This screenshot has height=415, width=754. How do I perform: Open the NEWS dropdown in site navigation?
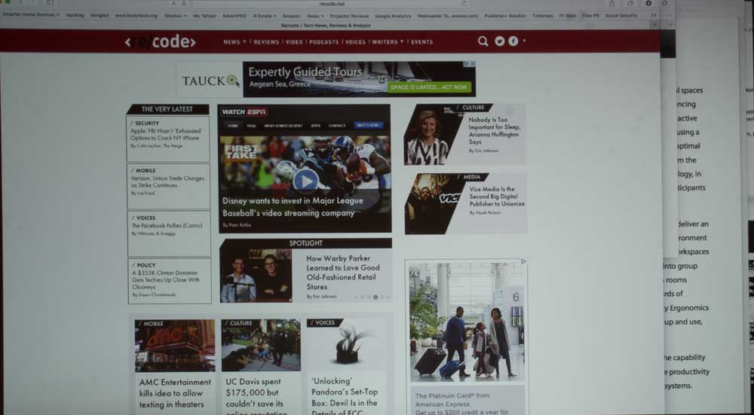coord(234,41)
